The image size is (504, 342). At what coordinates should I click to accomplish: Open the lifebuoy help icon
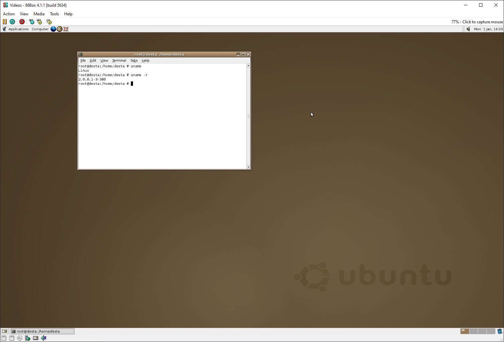click(x=66, y=29)
